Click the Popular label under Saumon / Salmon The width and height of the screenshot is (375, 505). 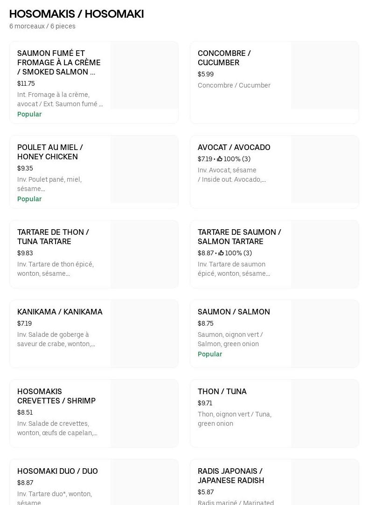(210, 354)
